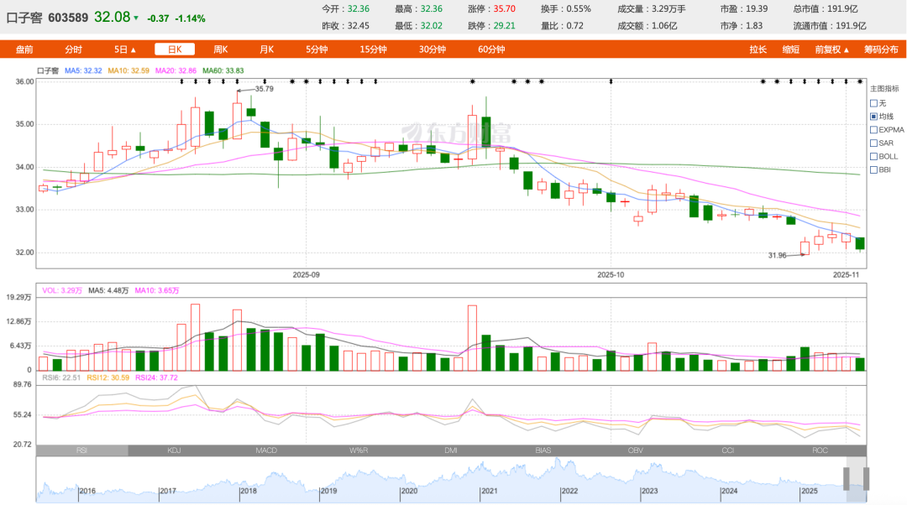Image resolution: width=907 pixels, height=505 pixels.
Task: Click the 缩短 shorten chart button
Action: pos(791,49)
